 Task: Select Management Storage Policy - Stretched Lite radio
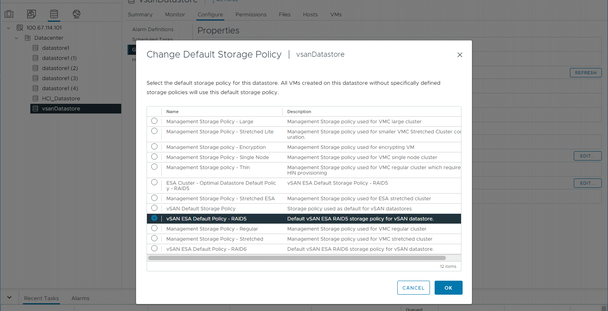point(154,131)
